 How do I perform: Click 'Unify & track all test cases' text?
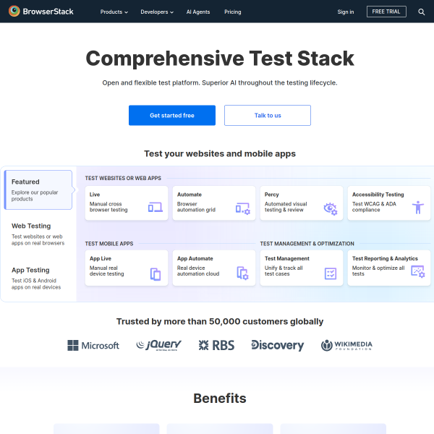284,271
